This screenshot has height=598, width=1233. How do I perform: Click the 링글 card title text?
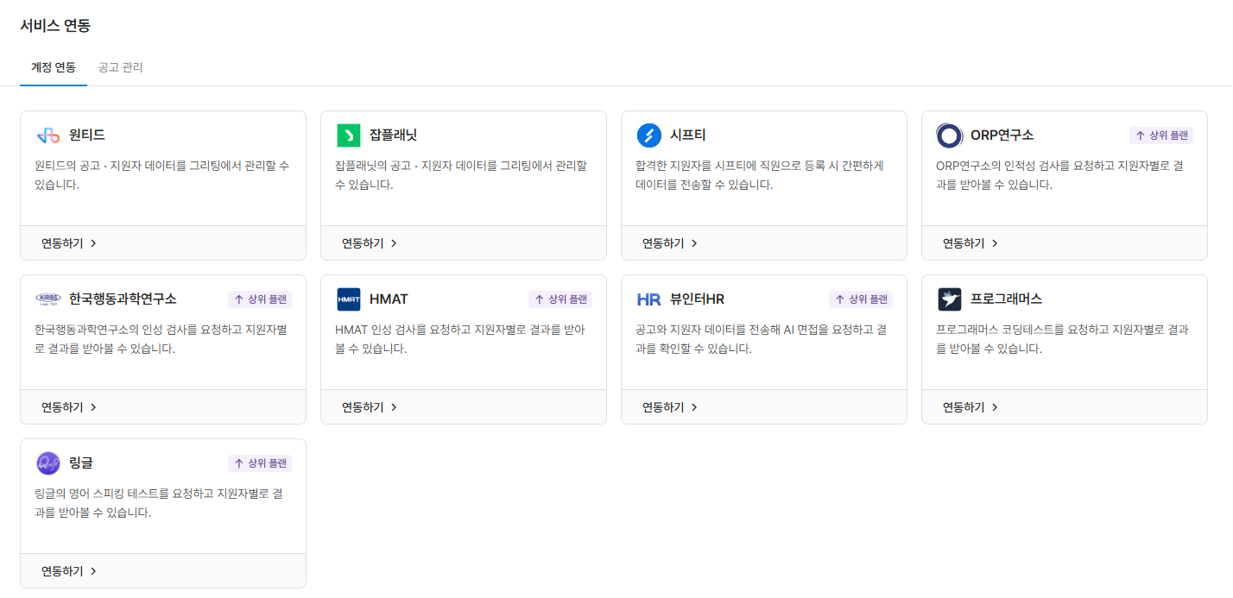point(81,463)
